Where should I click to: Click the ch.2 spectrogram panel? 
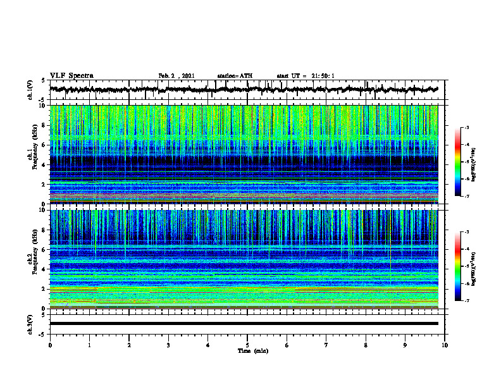(x=244, y=259)
